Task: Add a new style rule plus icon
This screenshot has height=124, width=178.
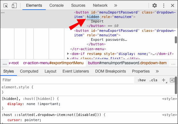Action: (x=164, y=80)
